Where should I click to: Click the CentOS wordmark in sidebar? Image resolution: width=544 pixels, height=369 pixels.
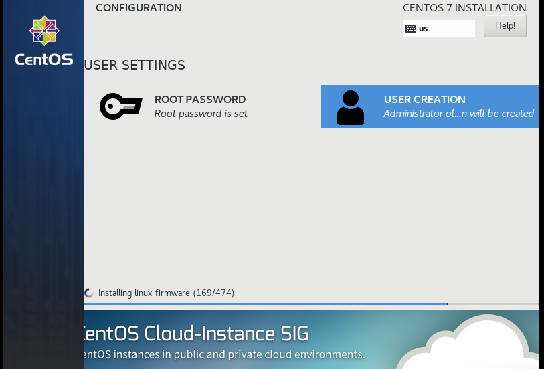[44, 59]
